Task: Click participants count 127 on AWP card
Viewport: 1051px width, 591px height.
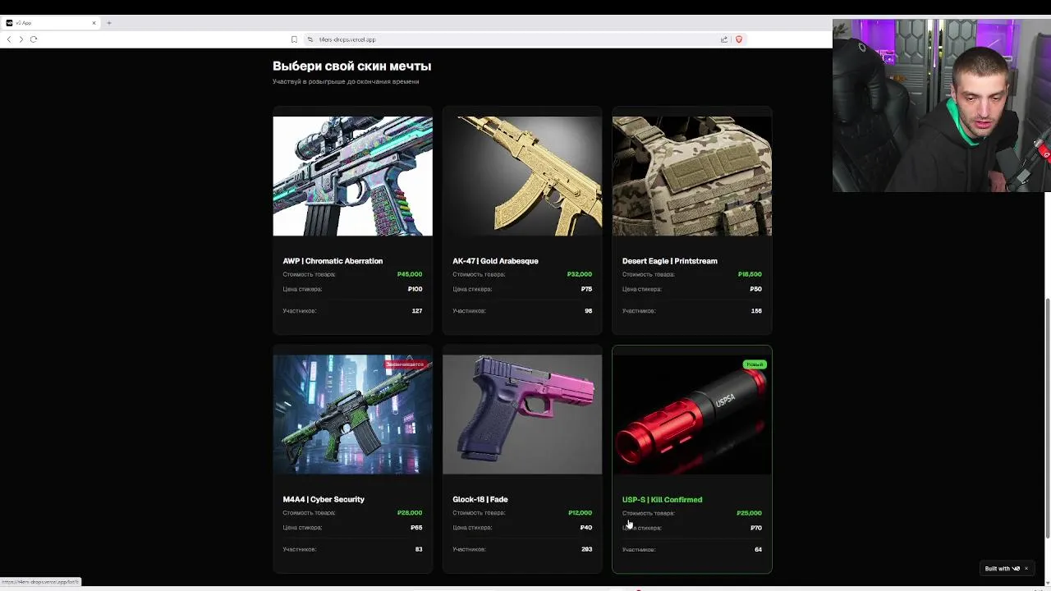Action: (x=417, y=311)
